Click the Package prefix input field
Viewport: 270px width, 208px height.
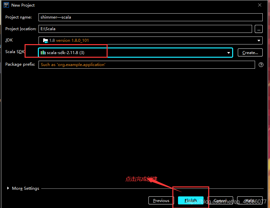[147, 65]
